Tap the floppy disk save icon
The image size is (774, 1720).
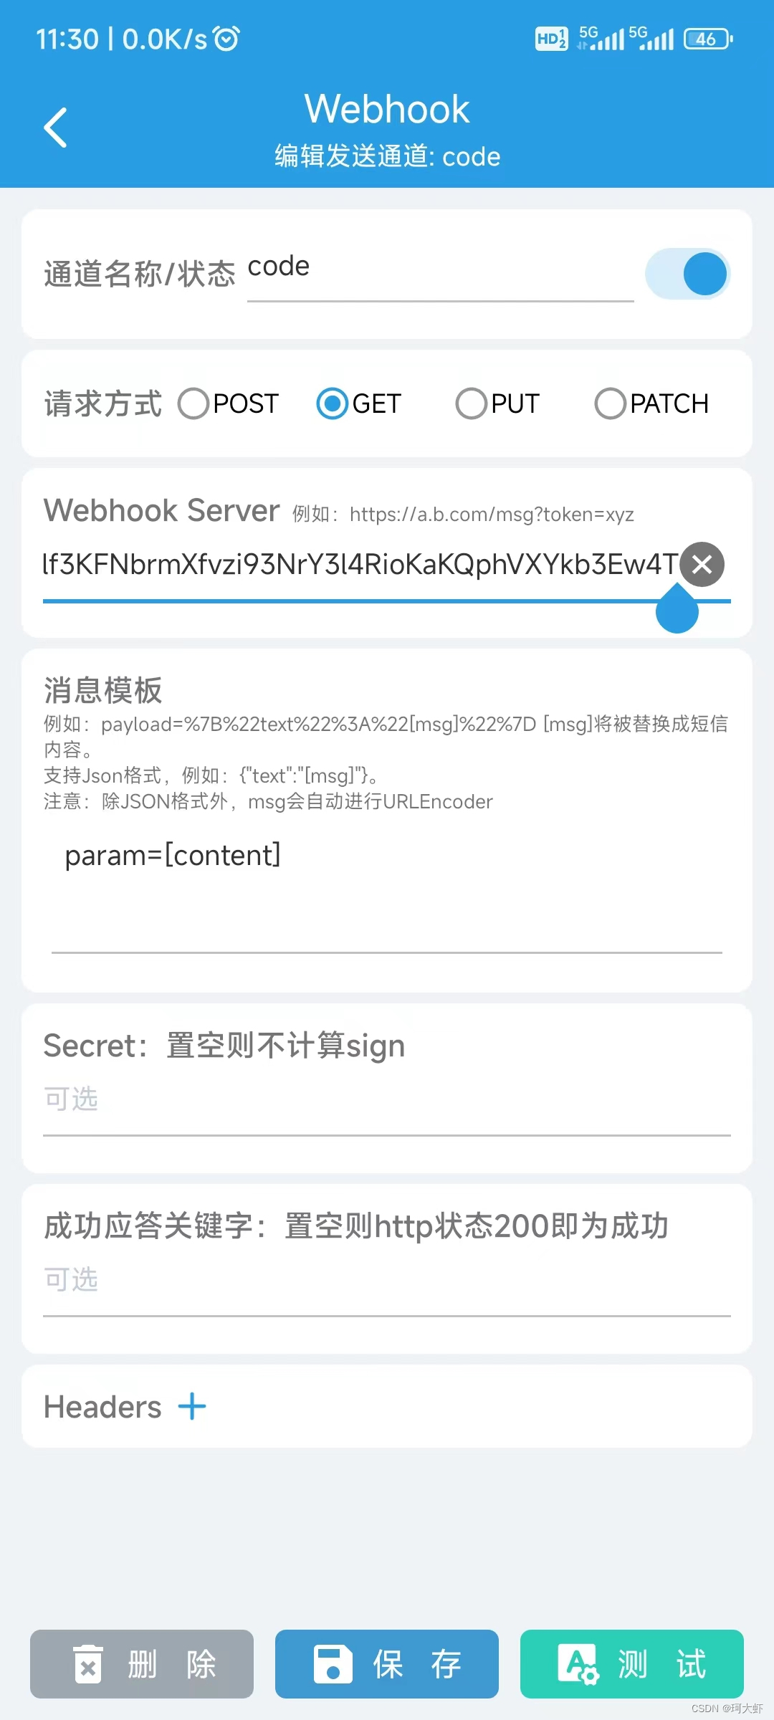[x=333, y=1663]
